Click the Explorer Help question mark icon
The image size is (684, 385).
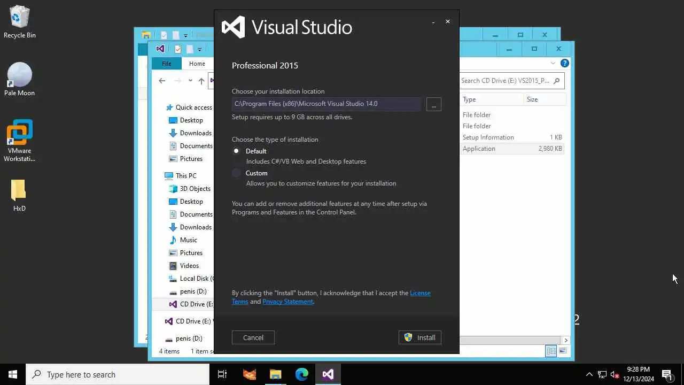565,63
